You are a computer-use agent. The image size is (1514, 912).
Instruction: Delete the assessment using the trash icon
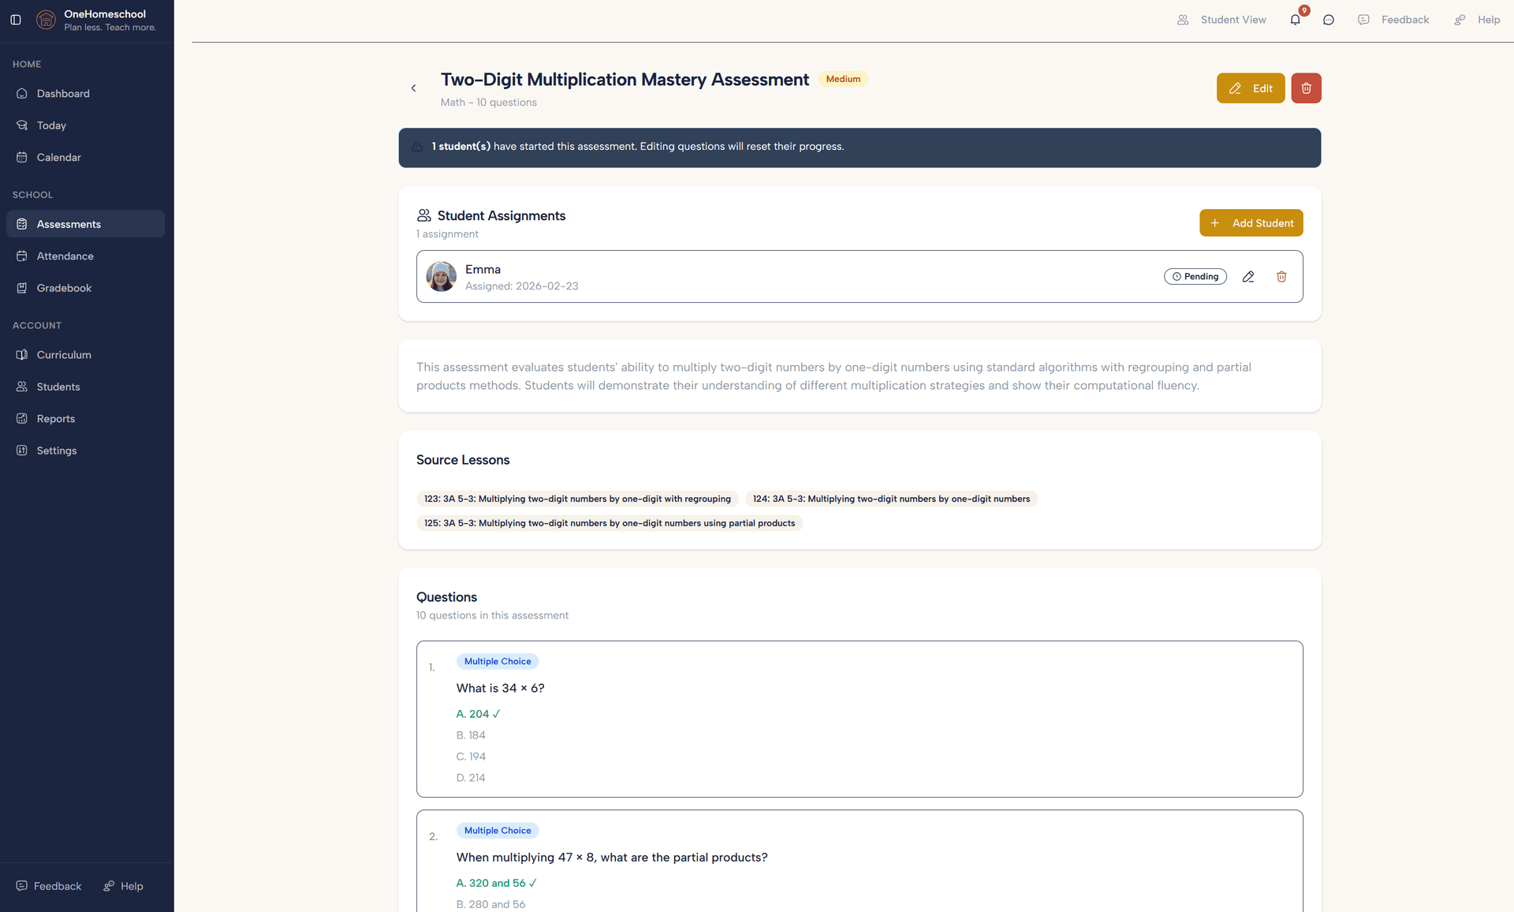point(1306,88)
